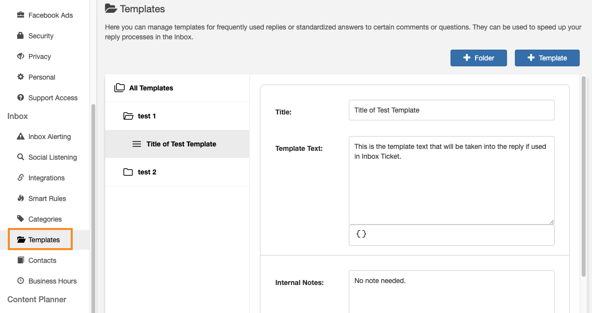Click the Integrations link icon
The height and width of the screenshot is (313, 592).
tap(21, 178)
